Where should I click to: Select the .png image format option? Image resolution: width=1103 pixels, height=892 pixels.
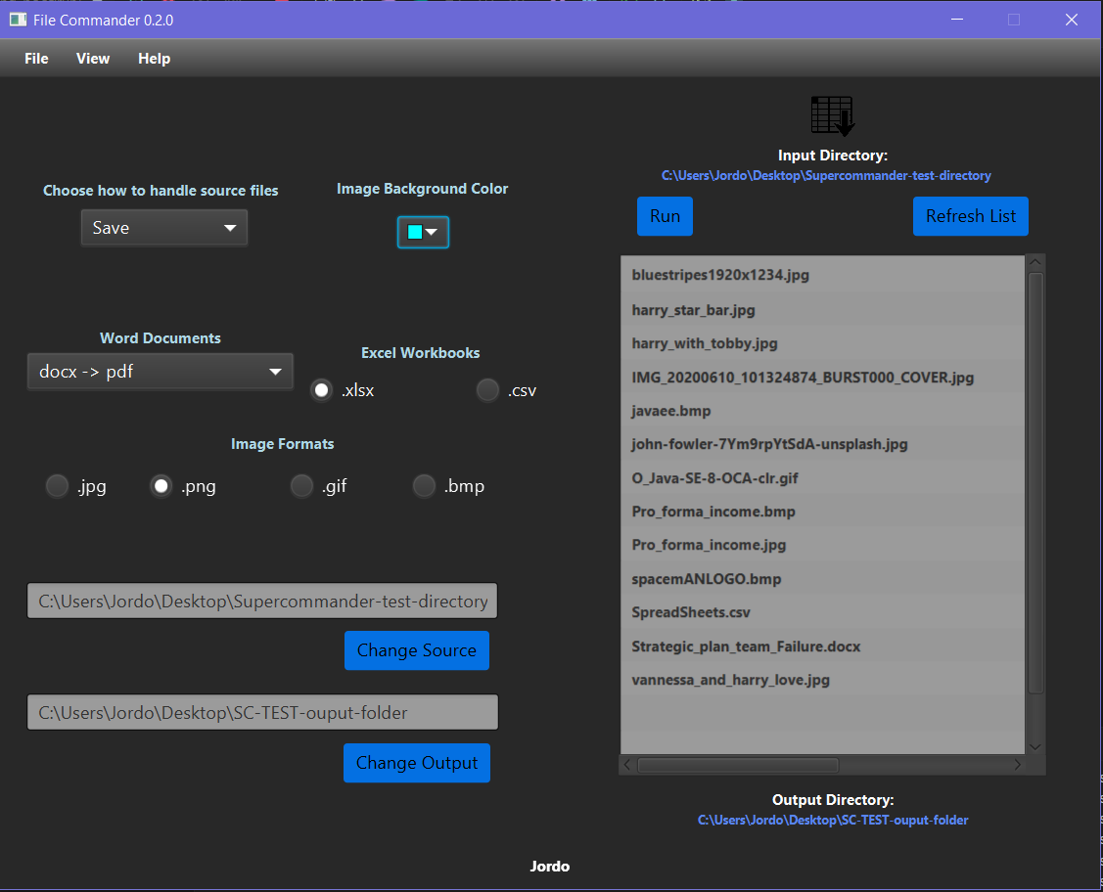[161, 485]
